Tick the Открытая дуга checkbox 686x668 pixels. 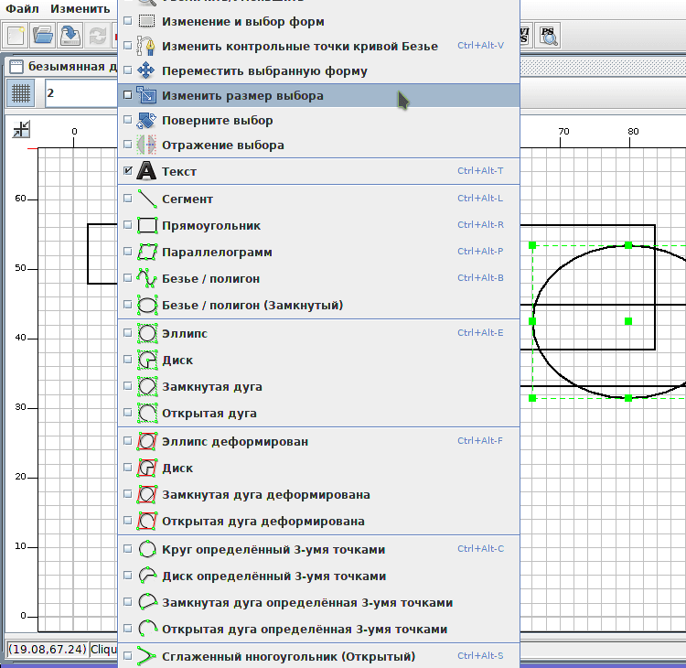(x=128, y=413)
